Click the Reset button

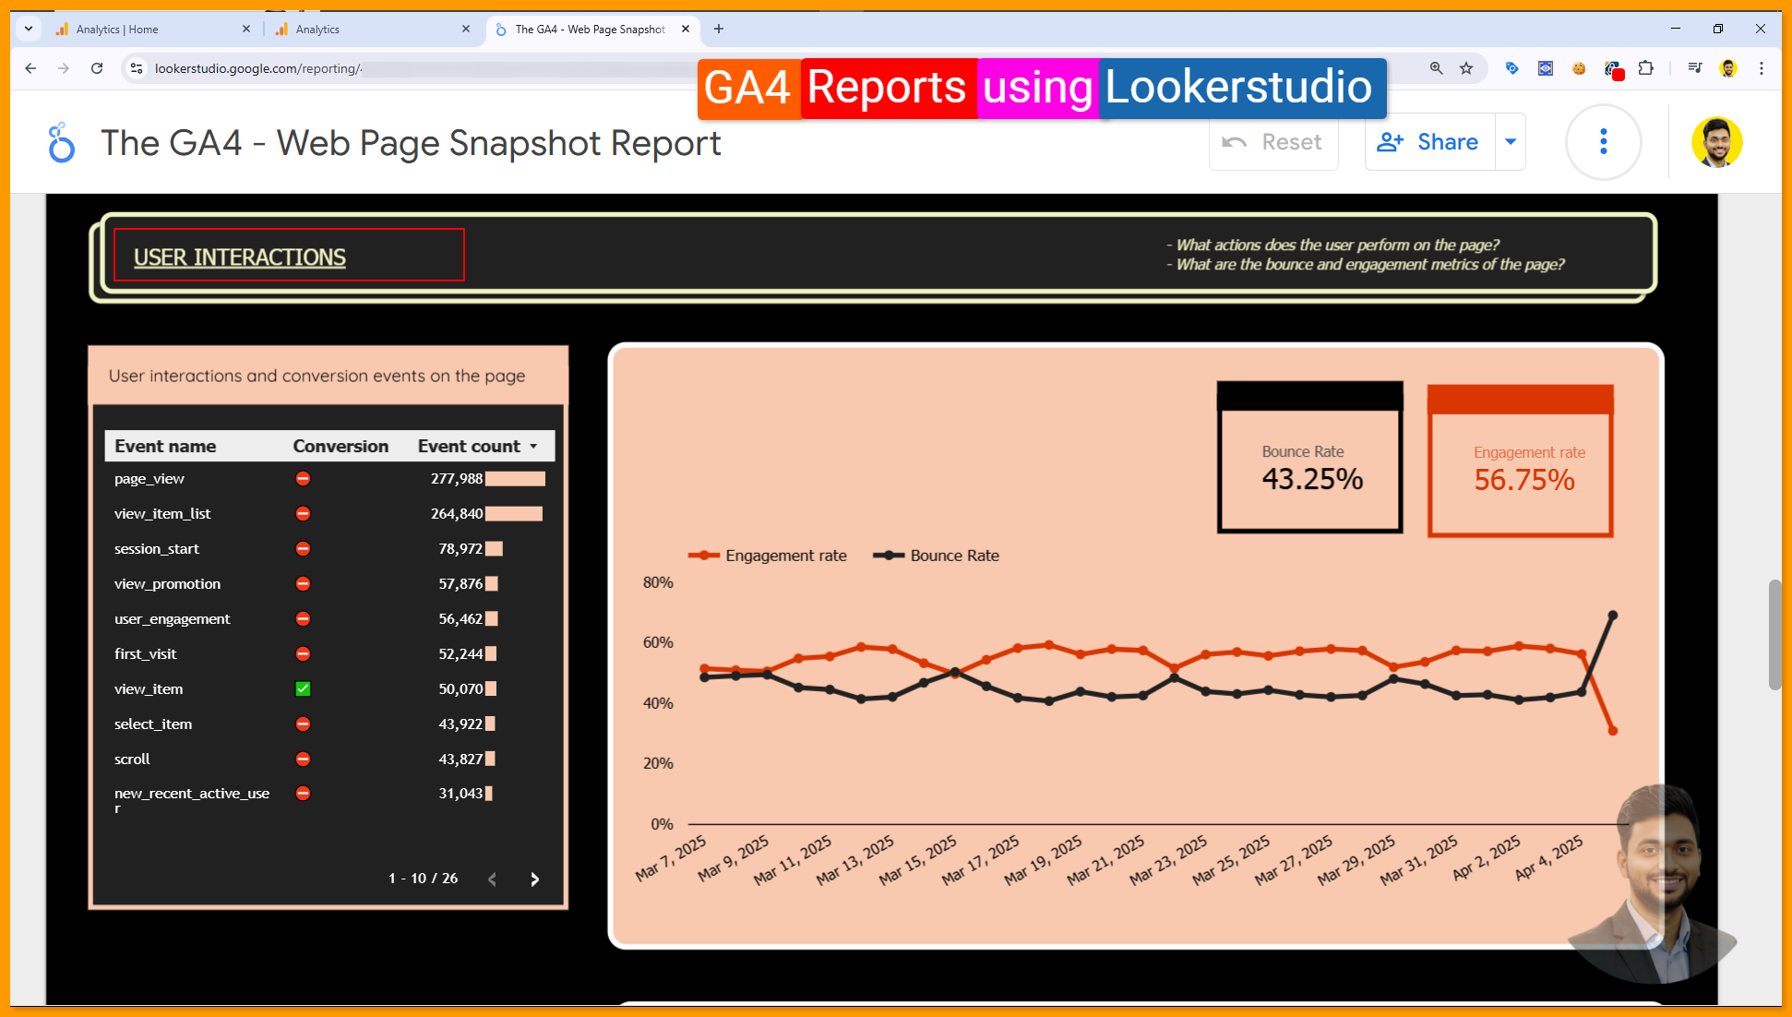(x=1273, y=142)
